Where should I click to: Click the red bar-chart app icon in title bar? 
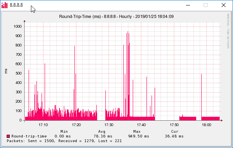(4, 5)
